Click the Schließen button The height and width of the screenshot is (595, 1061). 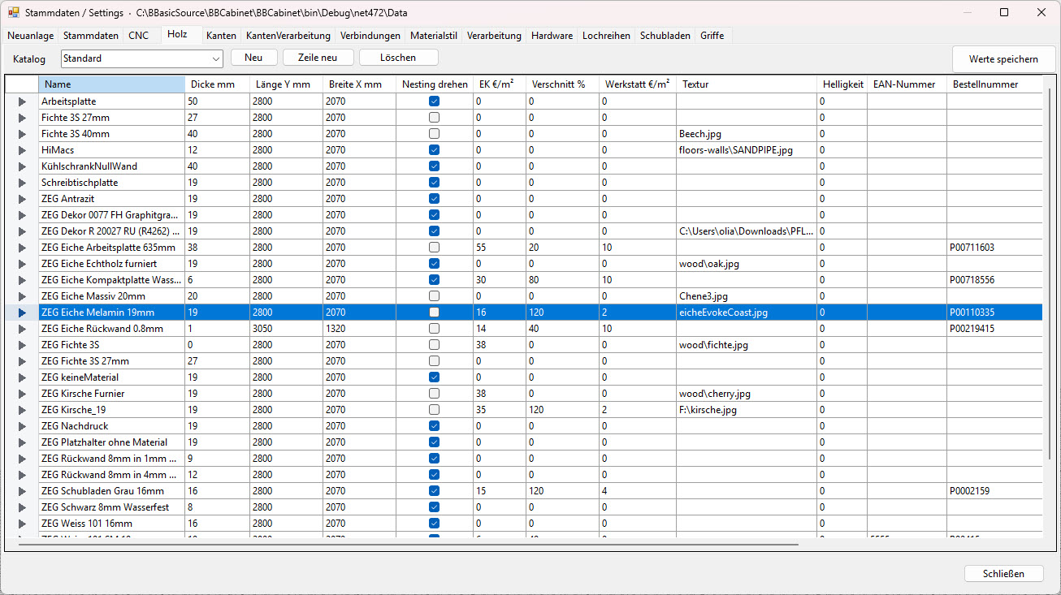coord(1003,574)
